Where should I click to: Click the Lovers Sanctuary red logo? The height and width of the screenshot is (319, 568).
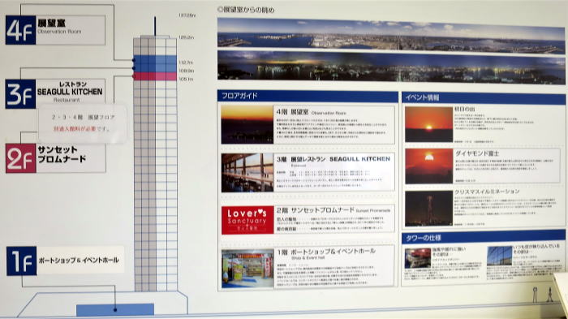[247, 221]
